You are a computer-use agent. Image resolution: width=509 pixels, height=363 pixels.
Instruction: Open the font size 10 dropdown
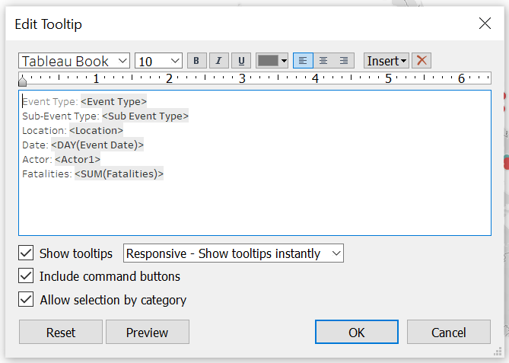click(x=158, y=61)
